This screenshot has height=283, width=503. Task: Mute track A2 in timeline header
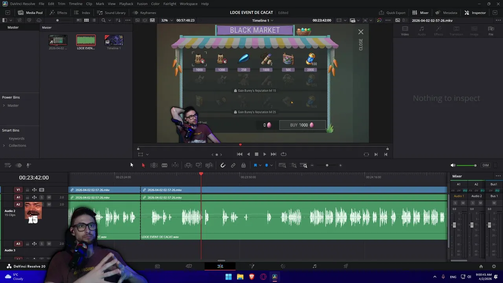pyautogui.click(x=49, y=204)
